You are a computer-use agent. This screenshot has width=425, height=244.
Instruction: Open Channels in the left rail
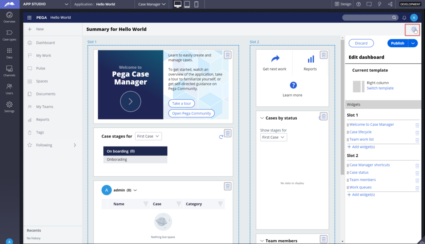pos(10,71)
